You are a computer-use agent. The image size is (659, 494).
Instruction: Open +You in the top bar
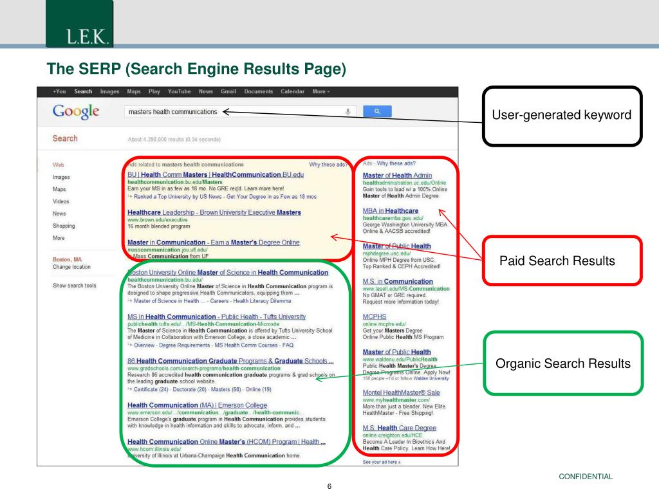(59, 91)
